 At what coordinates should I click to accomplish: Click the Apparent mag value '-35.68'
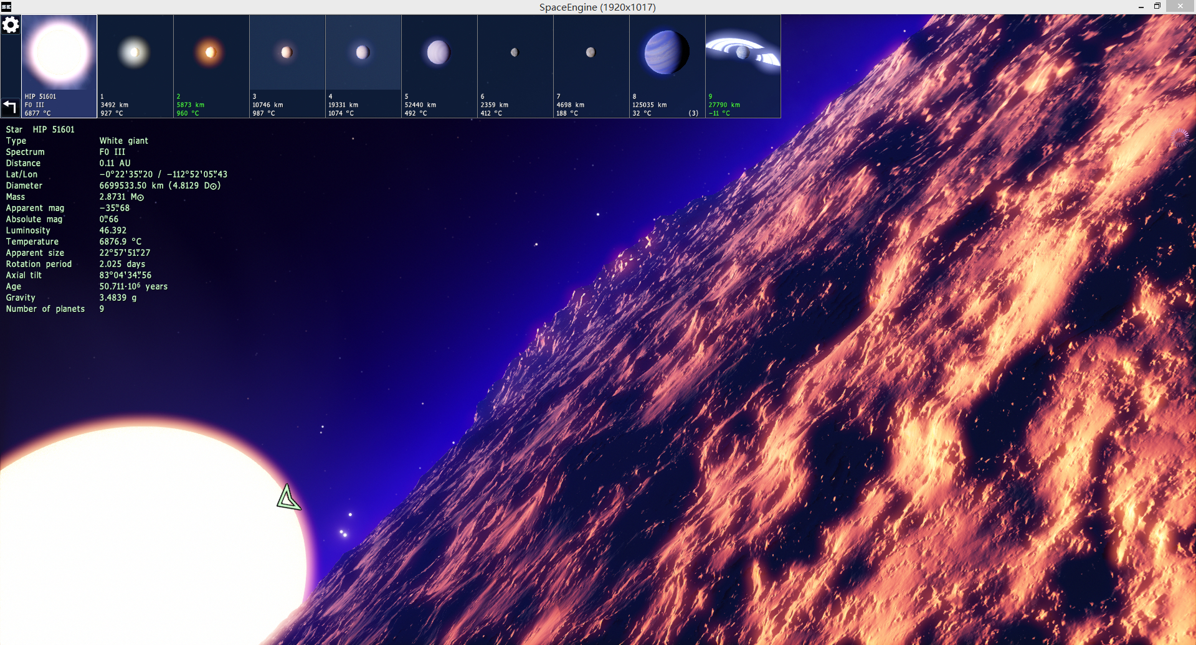(115, 208)
